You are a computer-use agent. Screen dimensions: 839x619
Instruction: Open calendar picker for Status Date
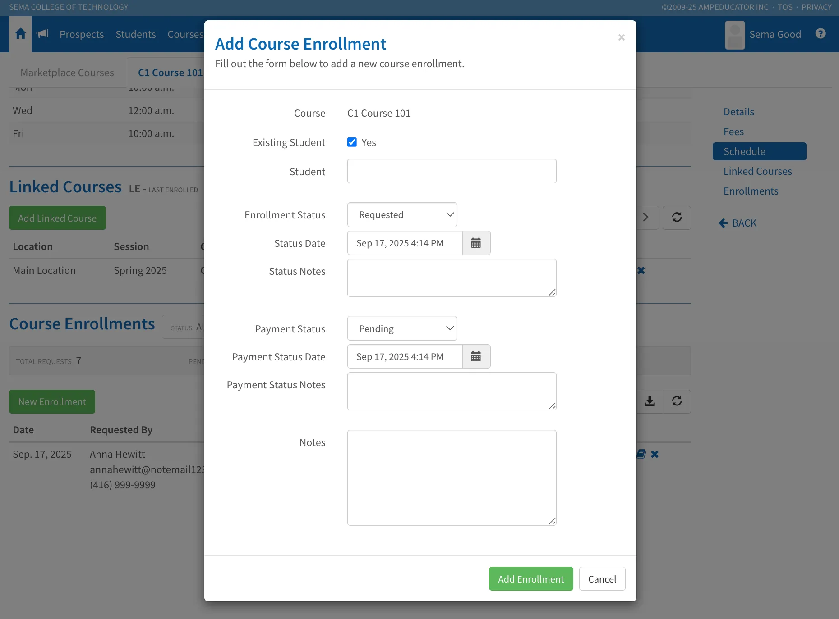476,243
